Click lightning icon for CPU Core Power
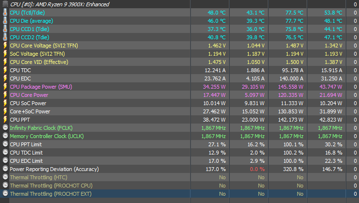The width and height of the screenshot is (359, 203). click(x=5, y=95)
